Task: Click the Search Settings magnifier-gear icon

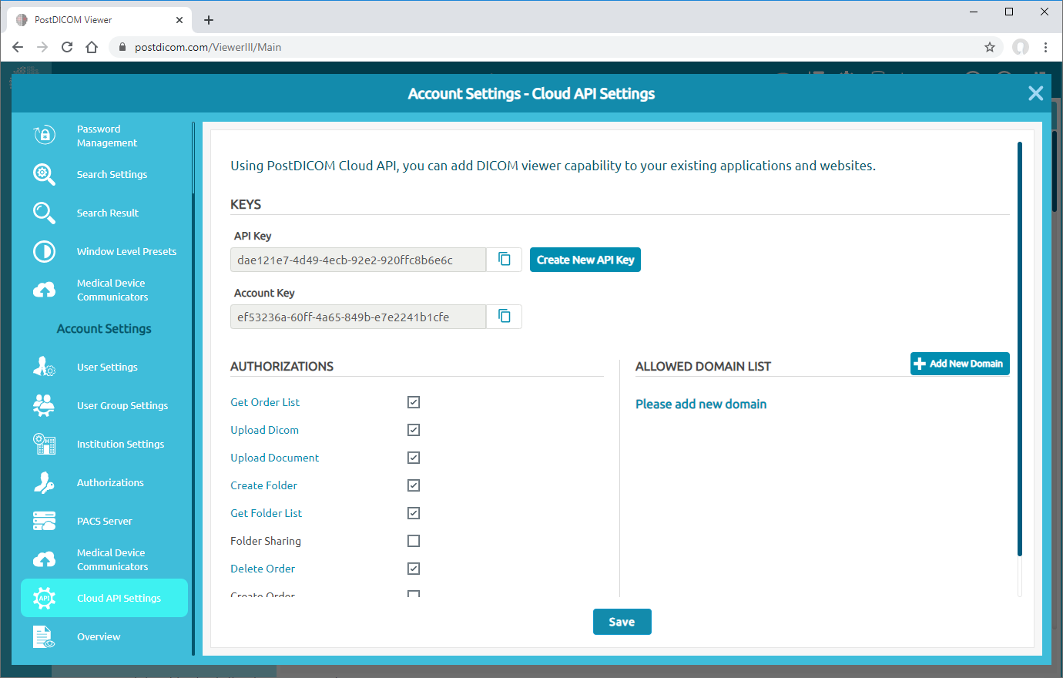Action: (44, 174)
